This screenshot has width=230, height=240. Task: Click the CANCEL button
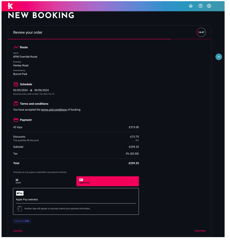point(18,231)
